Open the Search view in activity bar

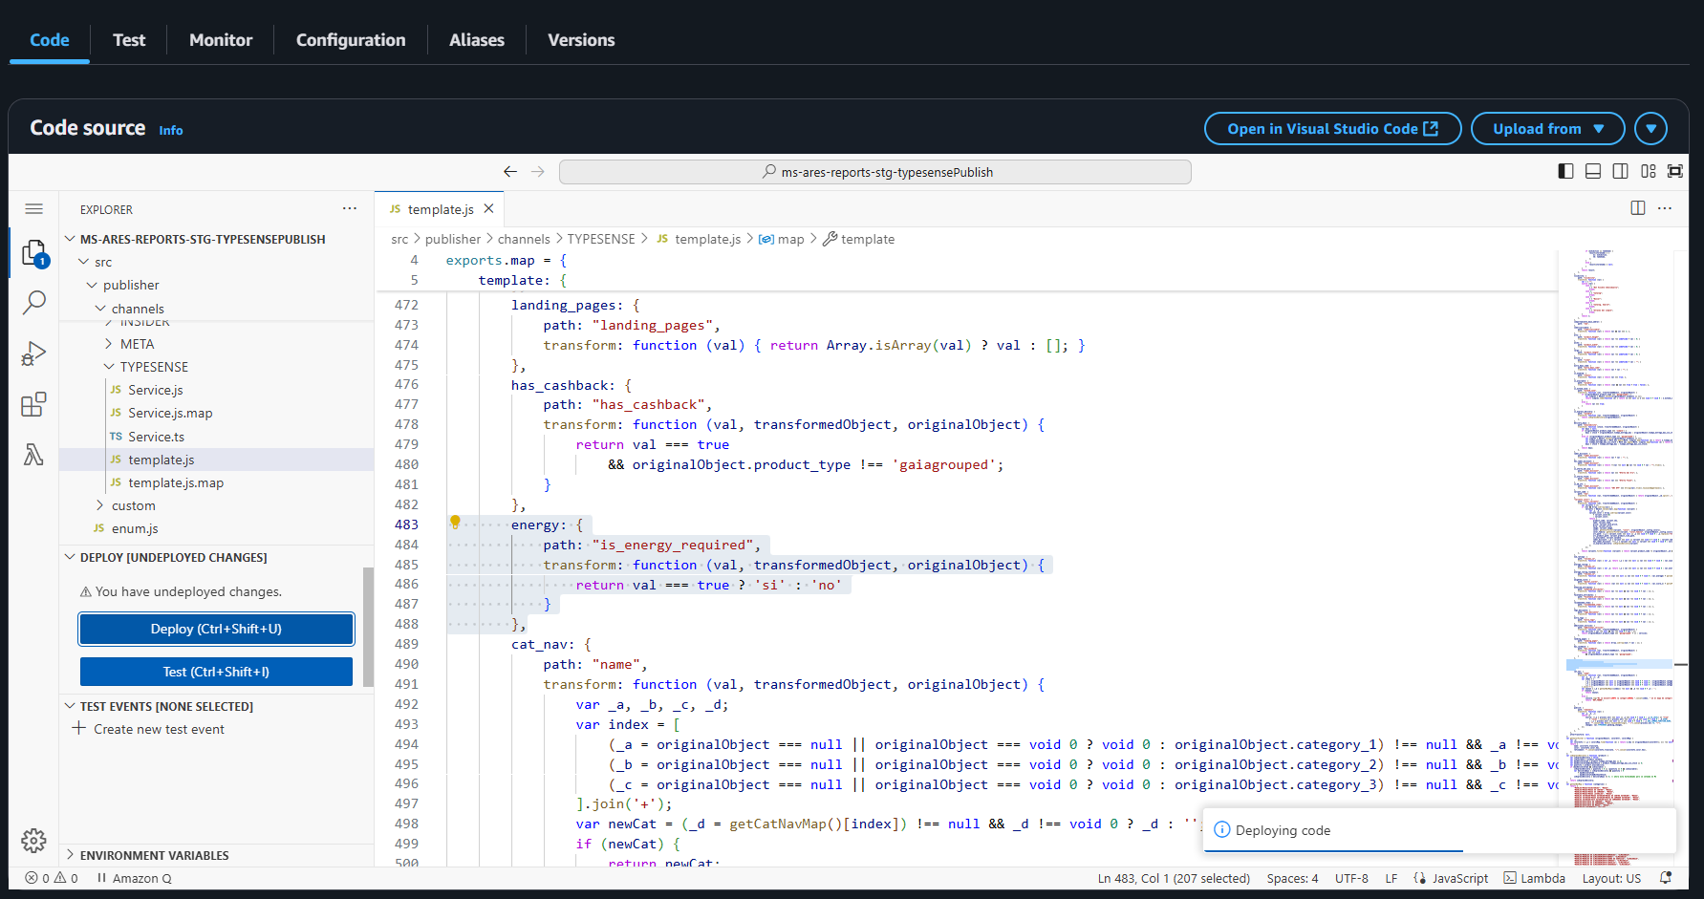tap(33, 303)
